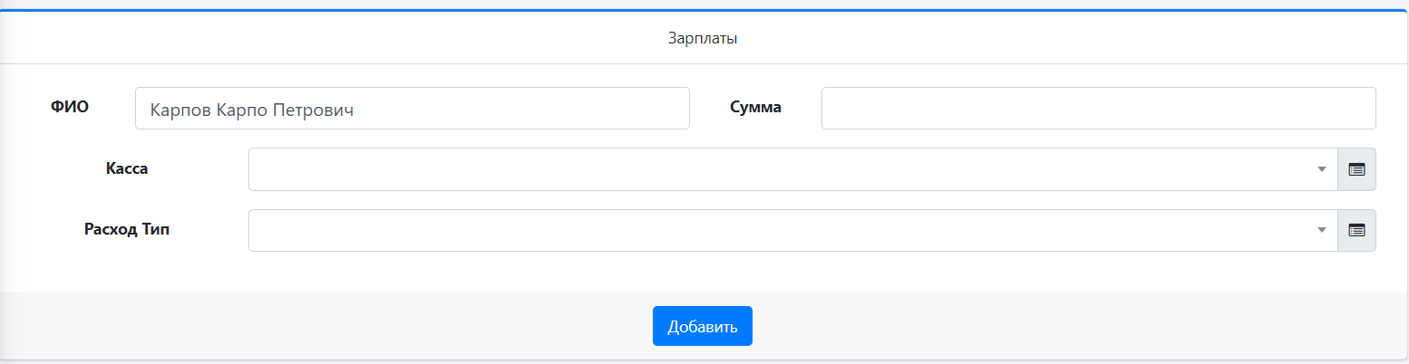Image resolution: width=1409 pixels, height=364 pixels.
Task: Click the Касса label
Action: point(127,168)
